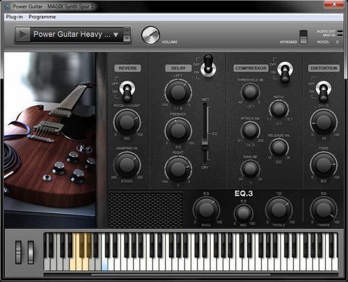Click the Damping Hz knob
The image size is (348, 282).
coord(127,165)
